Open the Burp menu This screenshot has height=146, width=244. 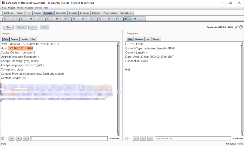[4, 8]
